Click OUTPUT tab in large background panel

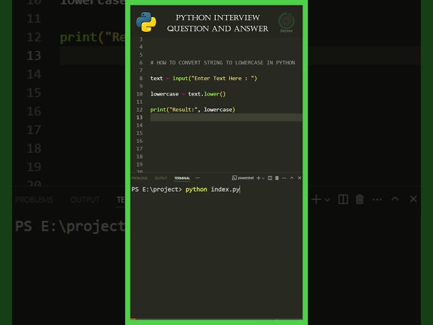85,200
